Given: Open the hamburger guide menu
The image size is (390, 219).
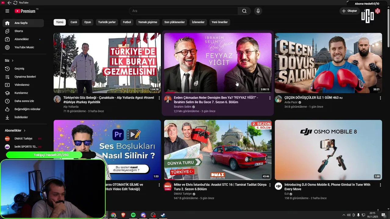Looking at the screenshot, I should [x=7, y=11].
